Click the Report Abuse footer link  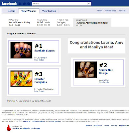(124, 125)
